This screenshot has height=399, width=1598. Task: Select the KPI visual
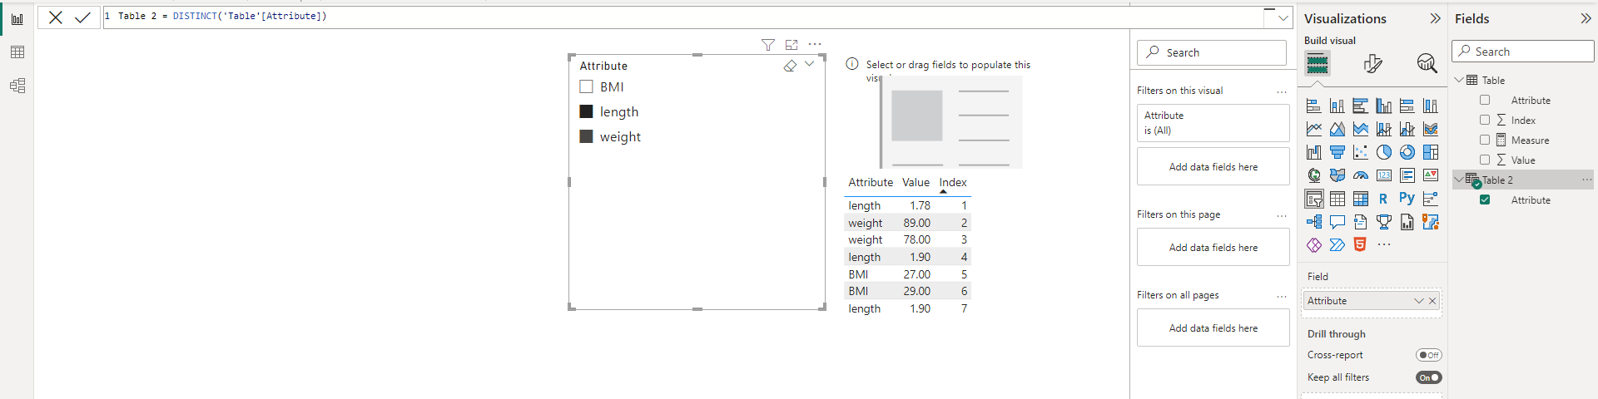[x=1431, y=175]
